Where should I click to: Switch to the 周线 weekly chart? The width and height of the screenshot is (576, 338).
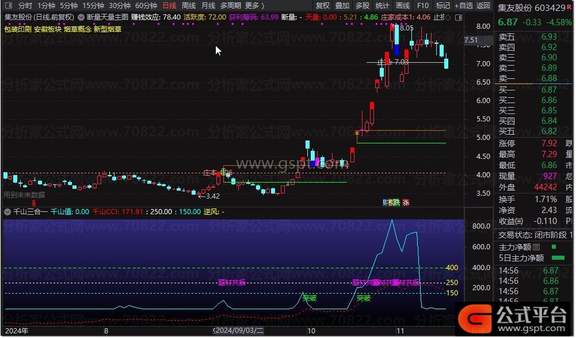tap(189, 6)
